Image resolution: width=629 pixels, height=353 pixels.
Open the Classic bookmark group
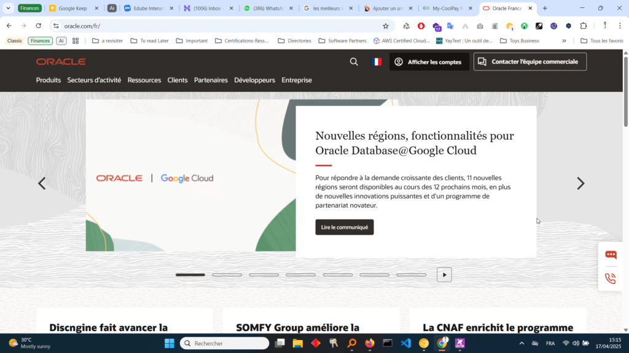click(15, 41)
